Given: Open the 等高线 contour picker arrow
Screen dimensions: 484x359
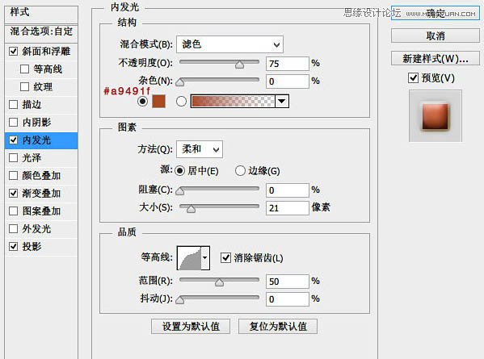Looking at the screenshot, I should [205, 258].
